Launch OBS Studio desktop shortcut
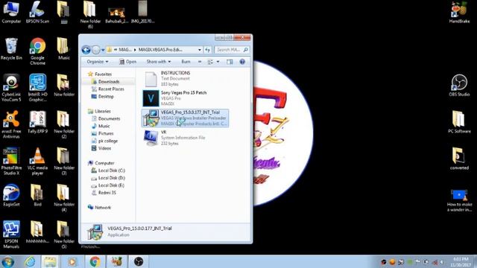The height and width of the screenshot is (268, 477). 459,85
